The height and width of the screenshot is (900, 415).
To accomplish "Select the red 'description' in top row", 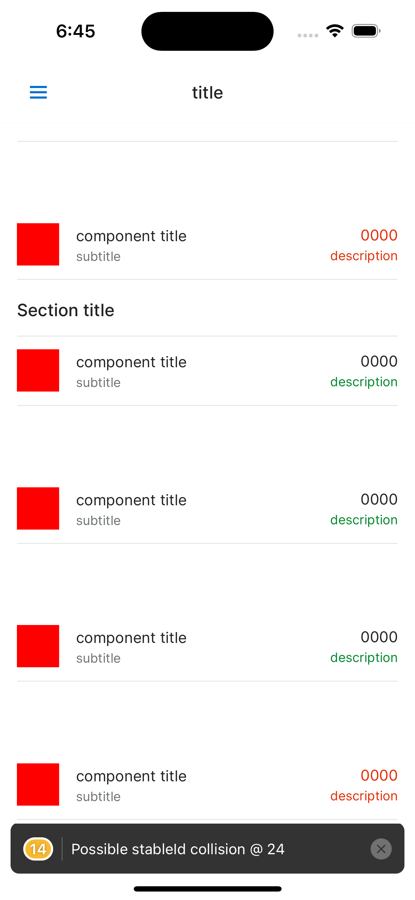I will pos(364,256).
